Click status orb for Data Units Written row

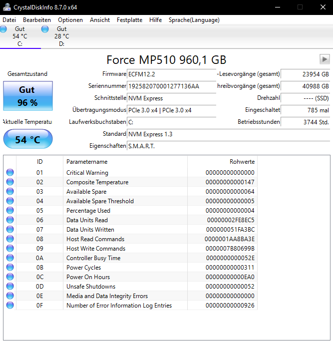point(10,229)
